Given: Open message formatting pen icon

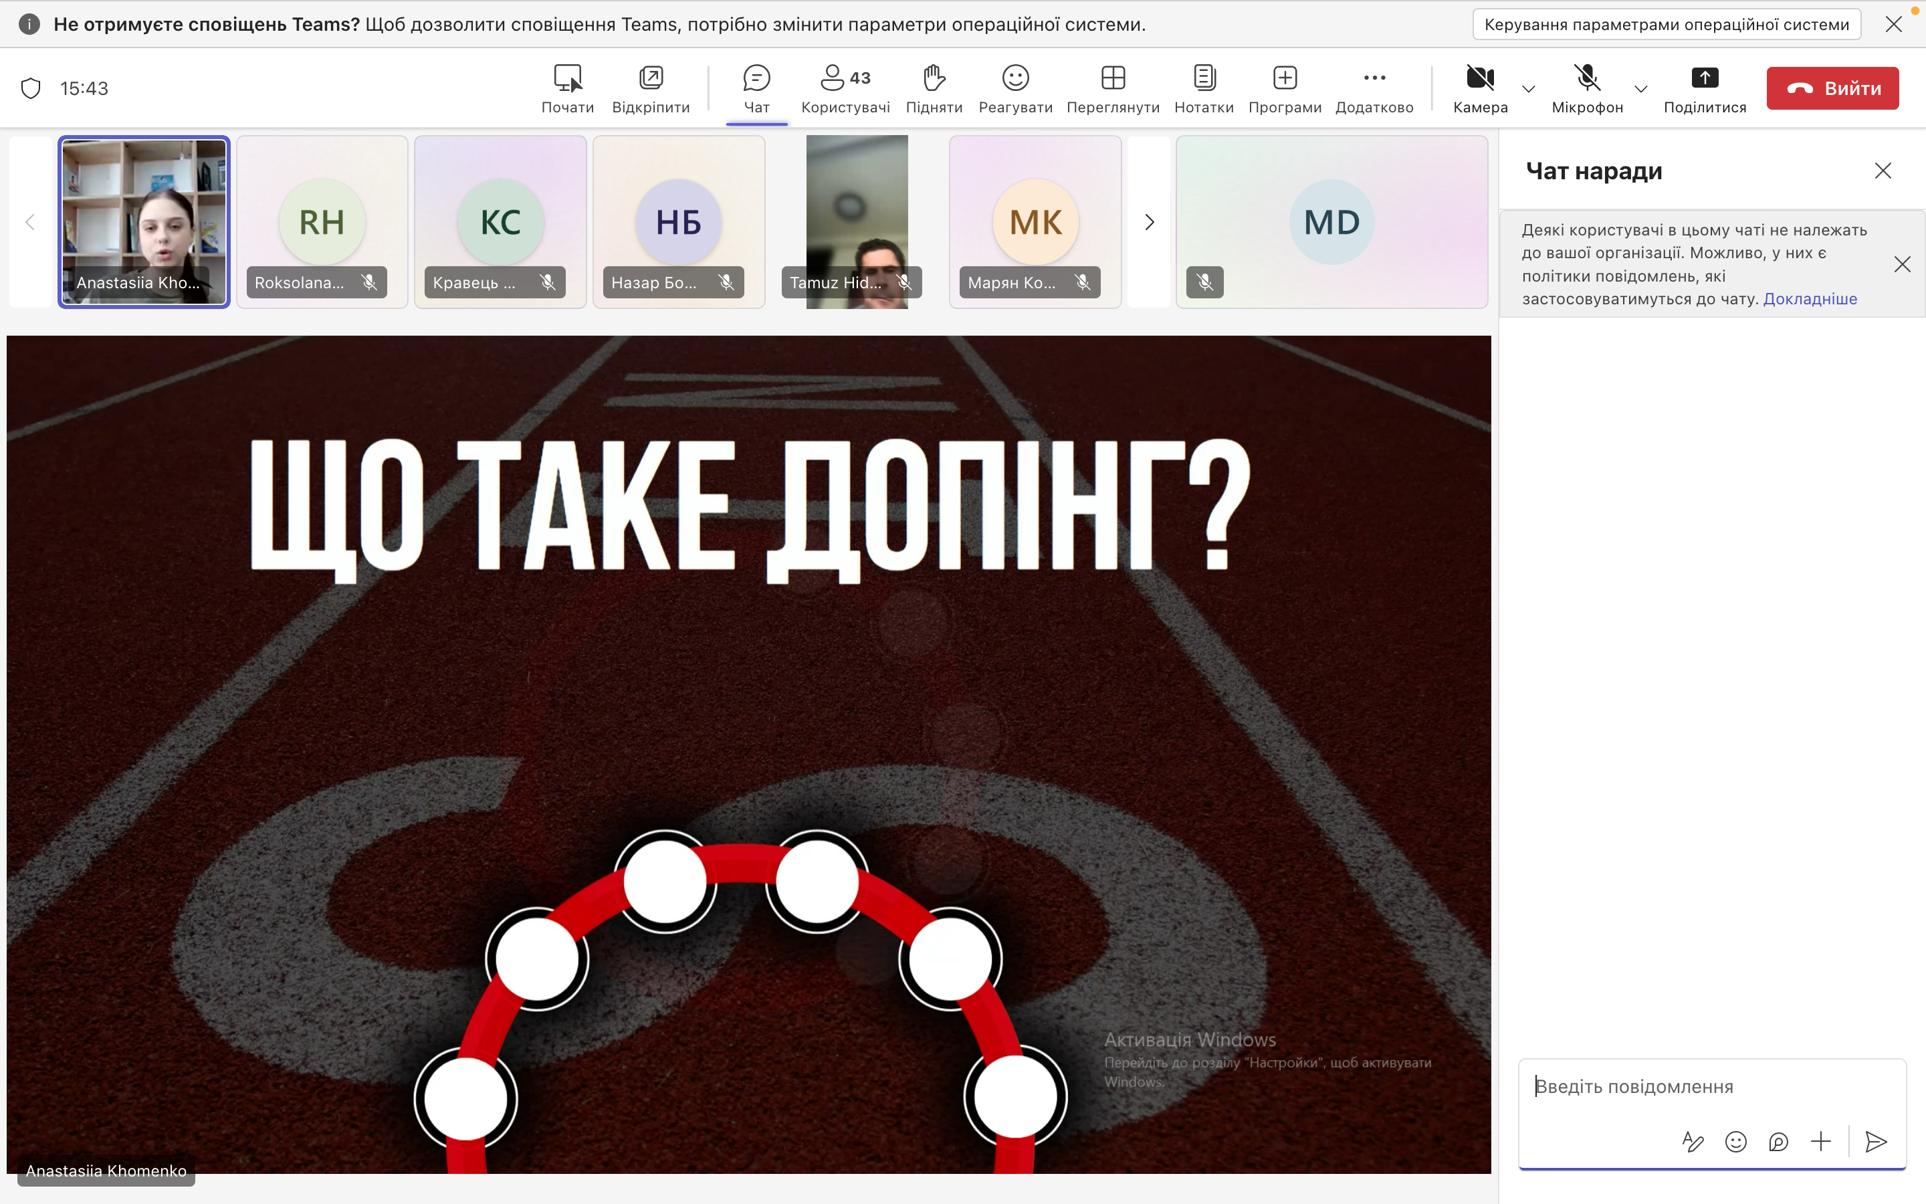Looking at the screenshot, I should pyautogui.click(x=1693, y=1142).
